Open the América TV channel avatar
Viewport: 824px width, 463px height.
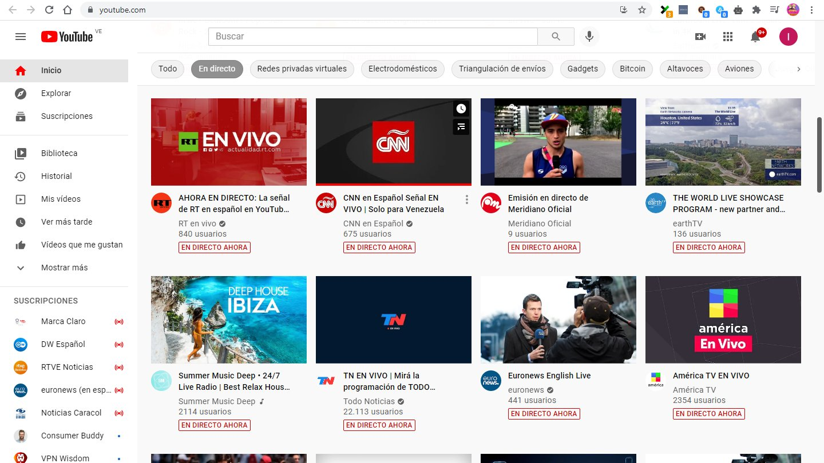[656, 381]
